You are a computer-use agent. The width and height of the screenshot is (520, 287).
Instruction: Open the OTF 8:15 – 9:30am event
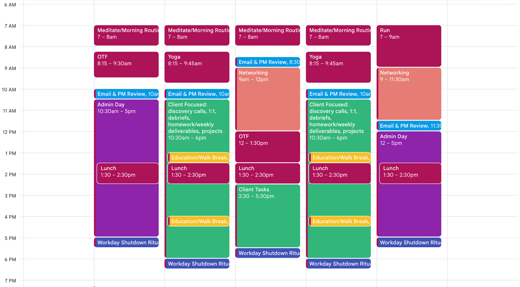pyautogui.click(x=126, y=65)
